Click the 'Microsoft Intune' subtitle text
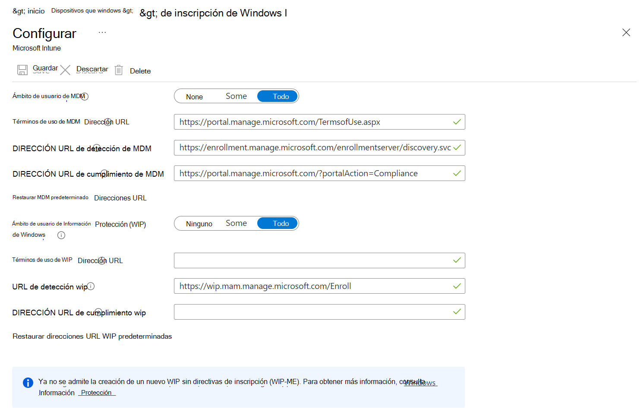This screenshot has width=644, height=419. click(x=37, y=48)
